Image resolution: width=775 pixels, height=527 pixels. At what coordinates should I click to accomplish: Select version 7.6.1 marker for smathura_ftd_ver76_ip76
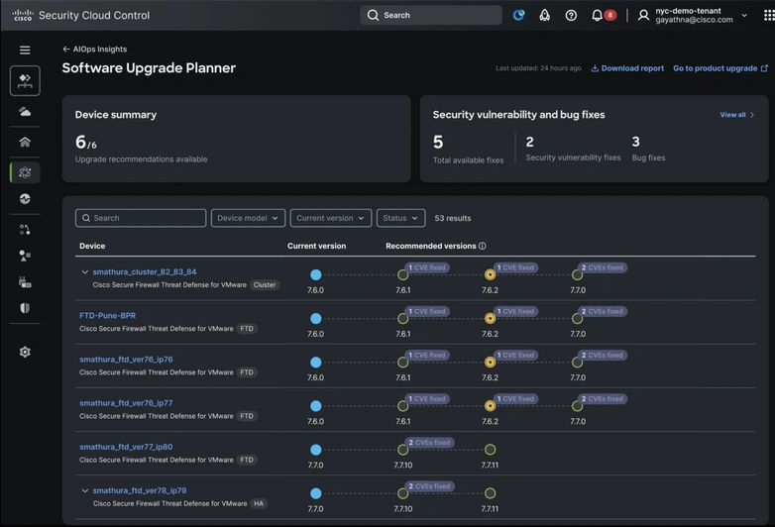coord(402,362)
